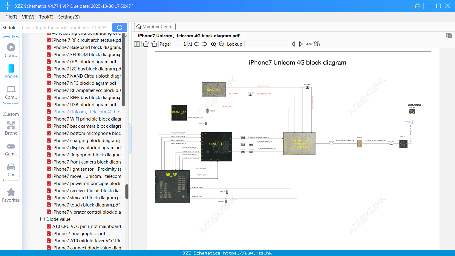The height and width of the screenshot is (256, 455).
Task: Click the scroll up arrow of file list
Action: (127, 36)
